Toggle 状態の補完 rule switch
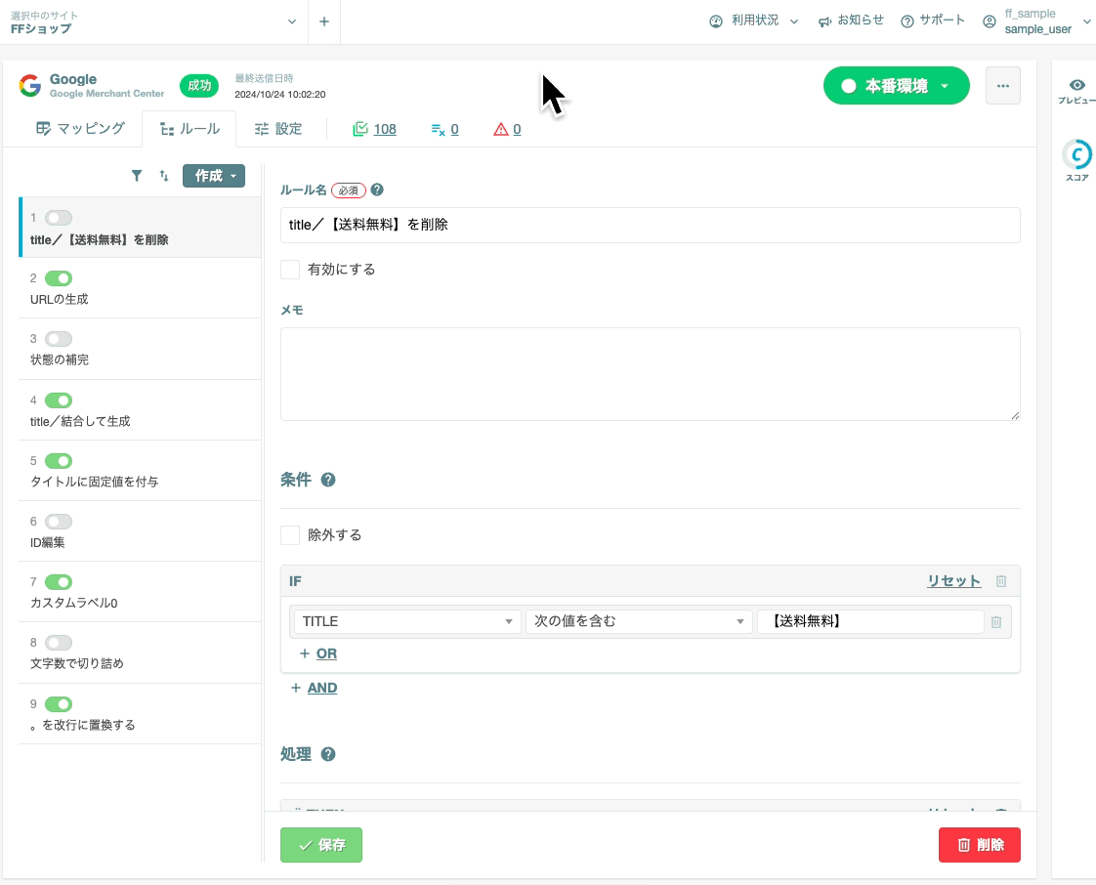1096x885 pixels. (59, 339)
